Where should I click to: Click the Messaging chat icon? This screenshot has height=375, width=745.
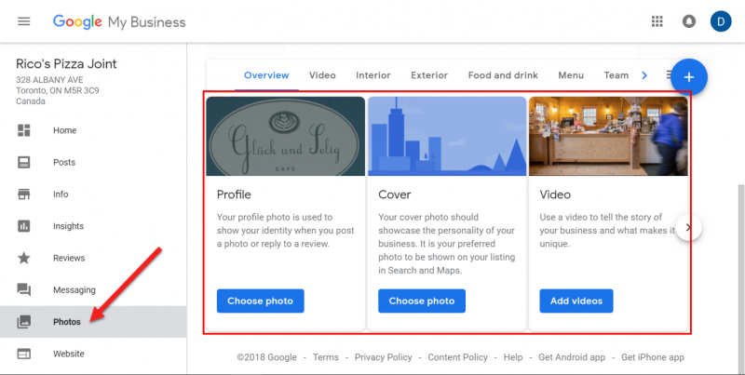point(24,289)
